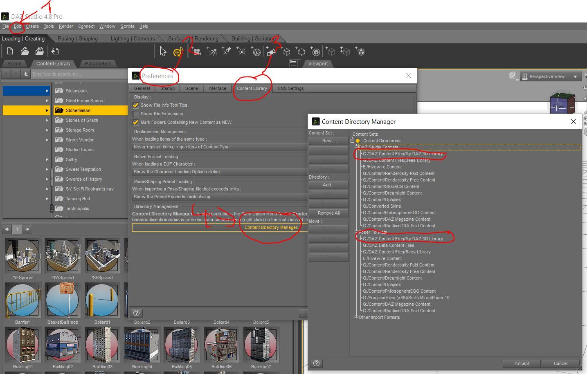Open the Perspective View dropdown

click(551, 76)
